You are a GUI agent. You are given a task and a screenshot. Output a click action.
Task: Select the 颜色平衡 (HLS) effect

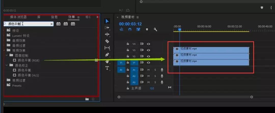[28, 75]
